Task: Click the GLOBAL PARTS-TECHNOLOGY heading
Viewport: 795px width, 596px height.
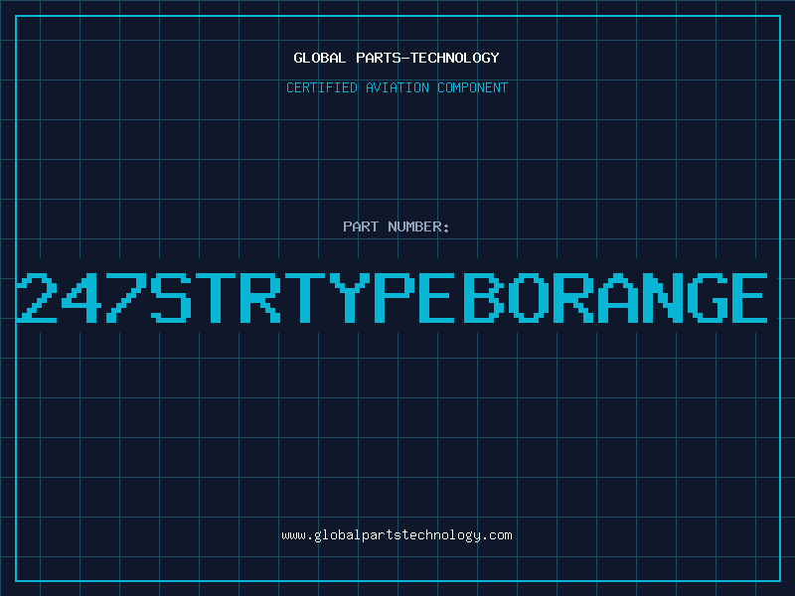Action: 397,58
